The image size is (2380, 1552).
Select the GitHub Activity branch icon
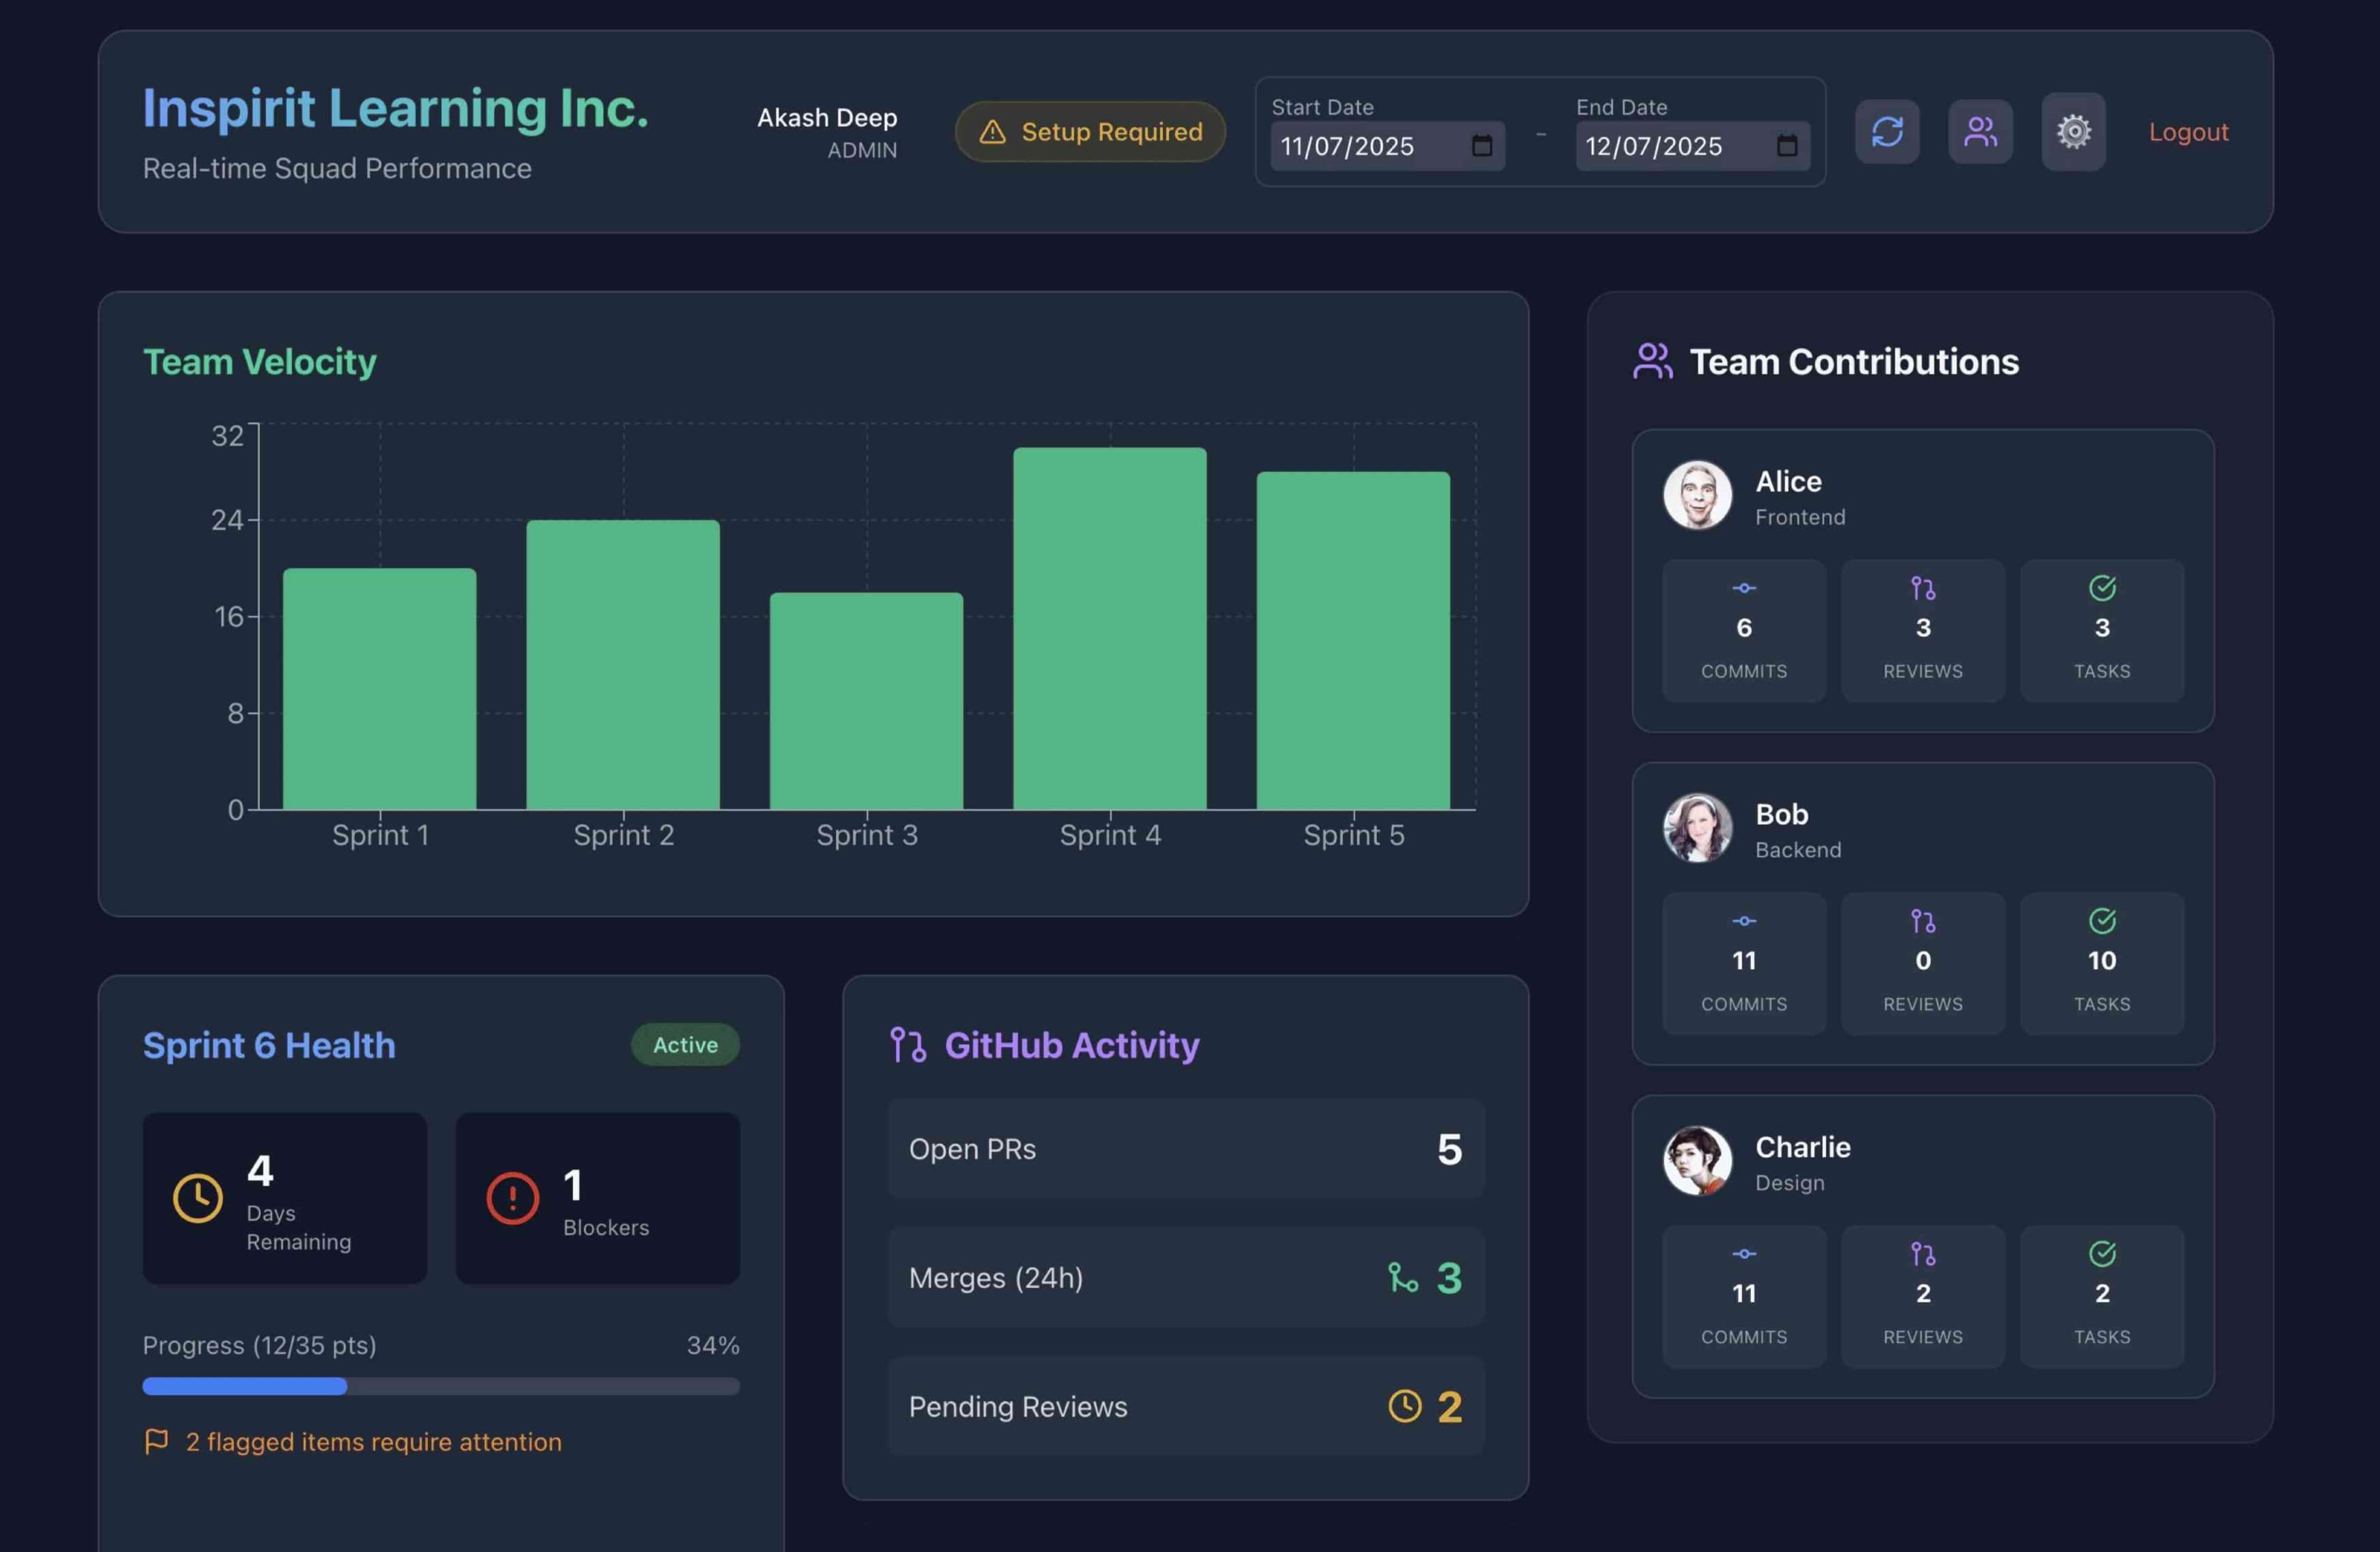[x=908, y=1046]
